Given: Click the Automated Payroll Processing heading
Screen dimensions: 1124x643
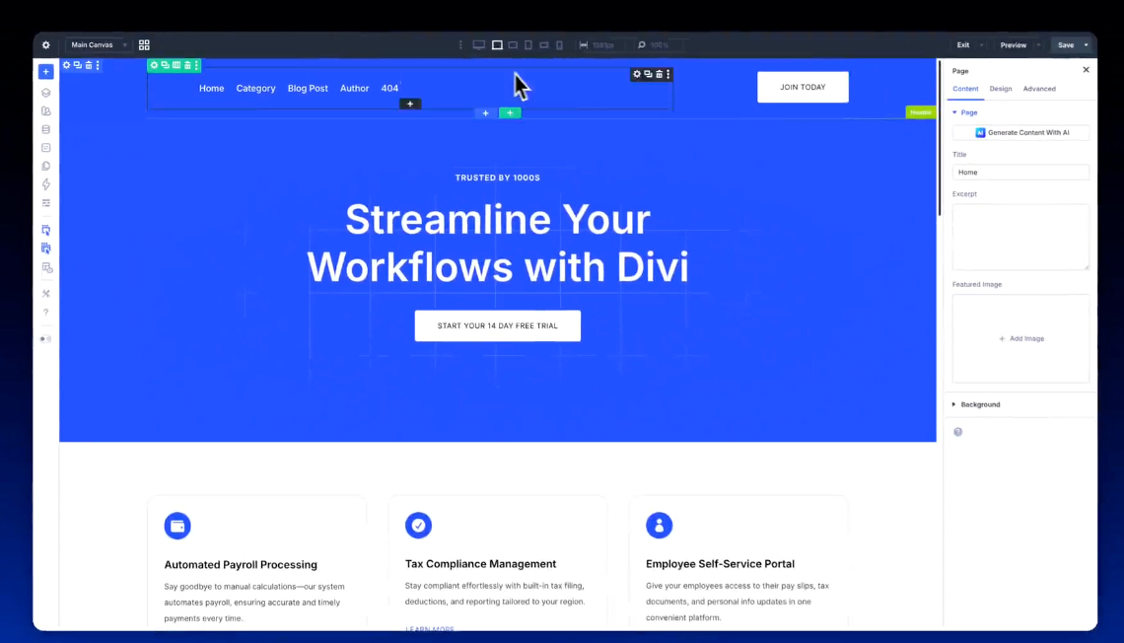Looking at the screenshot, I should click(241, 565).
